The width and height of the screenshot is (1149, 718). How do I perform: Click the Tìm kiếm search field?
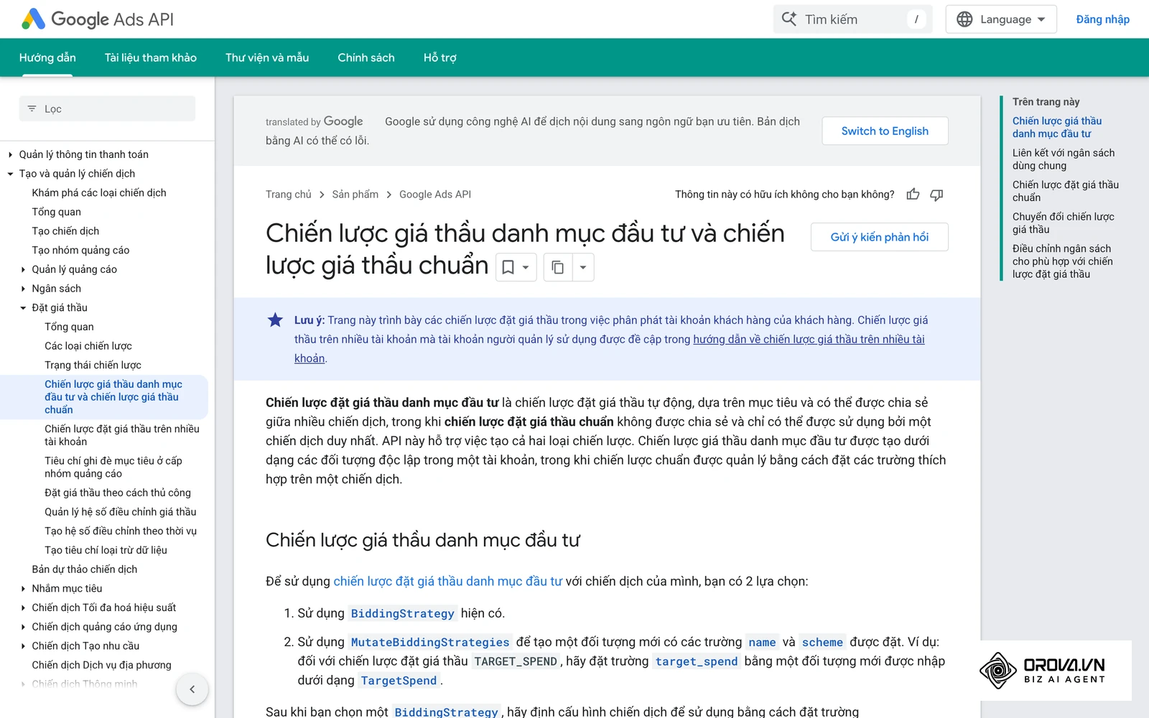(852, 19)
